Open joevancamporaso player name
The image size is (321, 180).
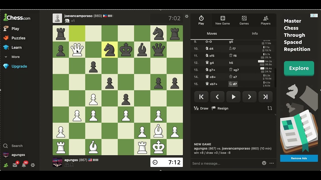78,16
